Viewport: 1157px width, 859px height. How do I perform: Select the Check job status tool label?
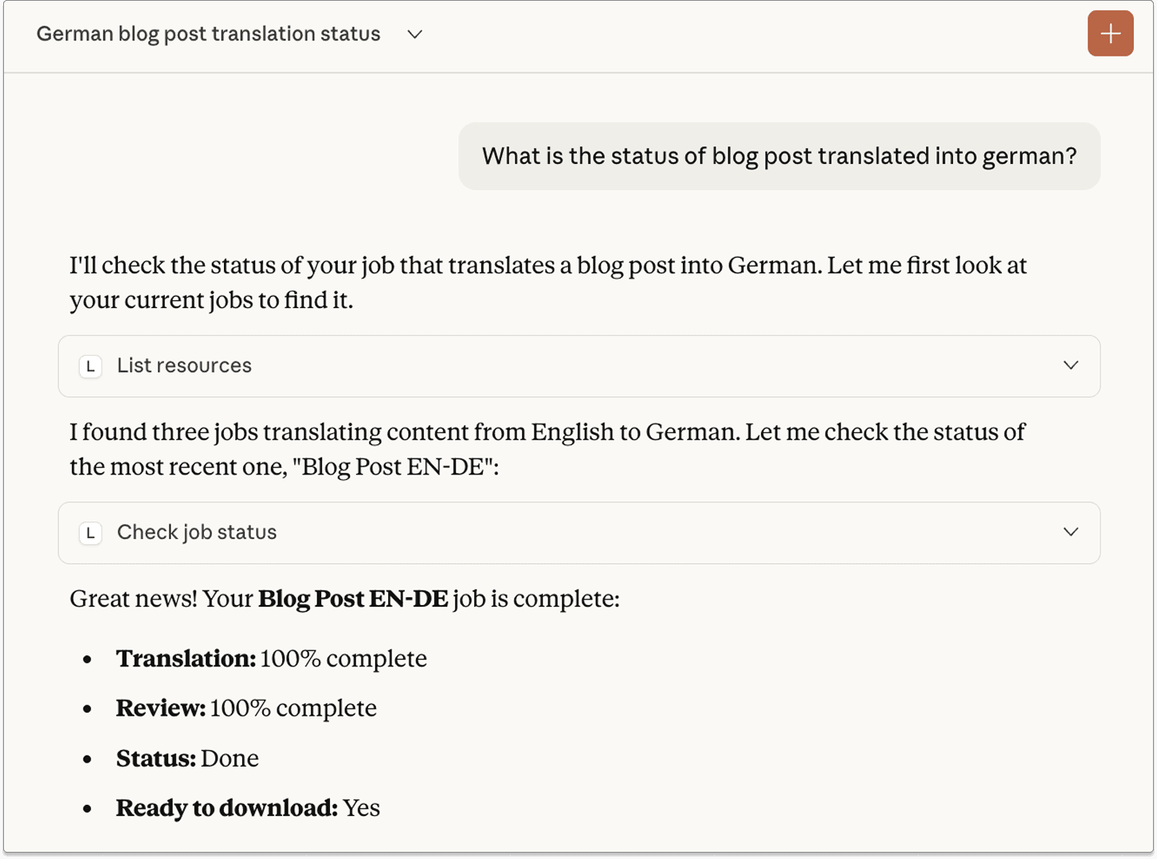pyautogui.click(x=196, y=532)
